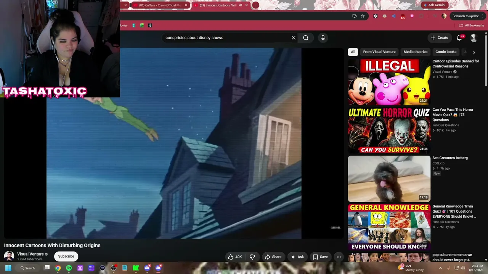488x274 pixels.
Task: Open the extension showing 176 badge
Action: click(x=403, y=16)
